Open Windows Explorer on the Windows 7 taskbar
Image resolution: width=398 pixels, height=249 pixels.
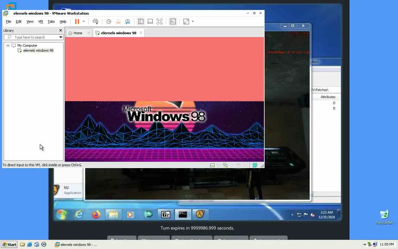[x=113, y=214]
